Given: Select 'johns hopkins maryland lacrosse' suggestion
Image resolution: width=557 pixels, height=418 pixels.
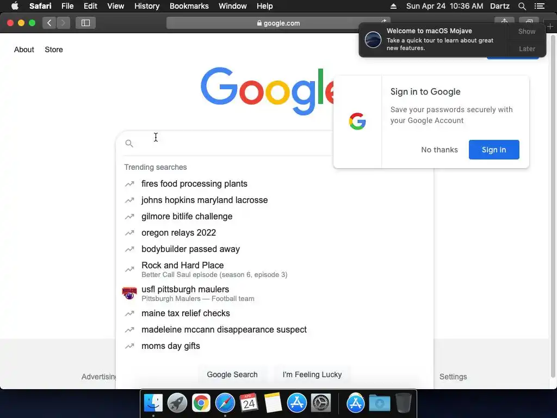Looking at the screenshot, I should tap(274, 200).
